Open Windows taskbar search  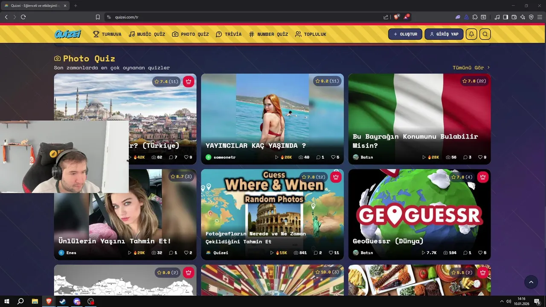20,301
